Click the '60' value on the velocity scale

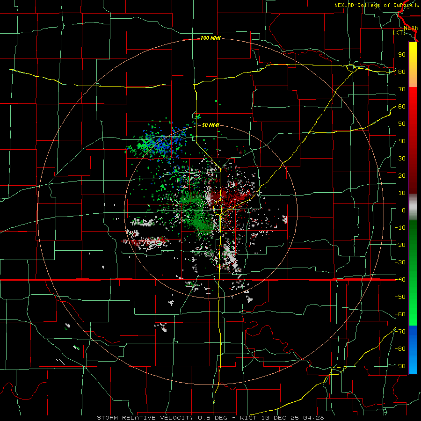[402, 107]
